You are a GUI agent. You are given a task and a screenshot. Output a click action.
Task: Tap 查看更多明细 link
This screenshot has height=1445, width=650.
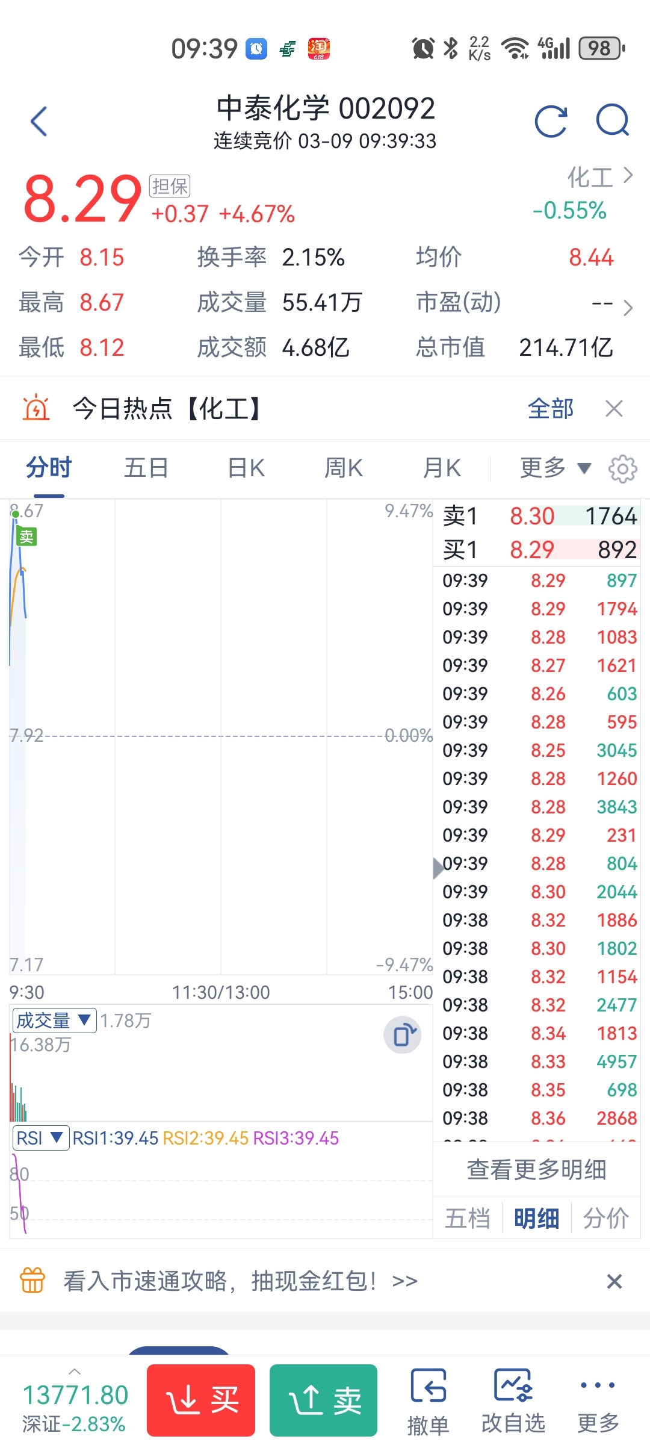pyautogui.click(x=536, y=1169)
